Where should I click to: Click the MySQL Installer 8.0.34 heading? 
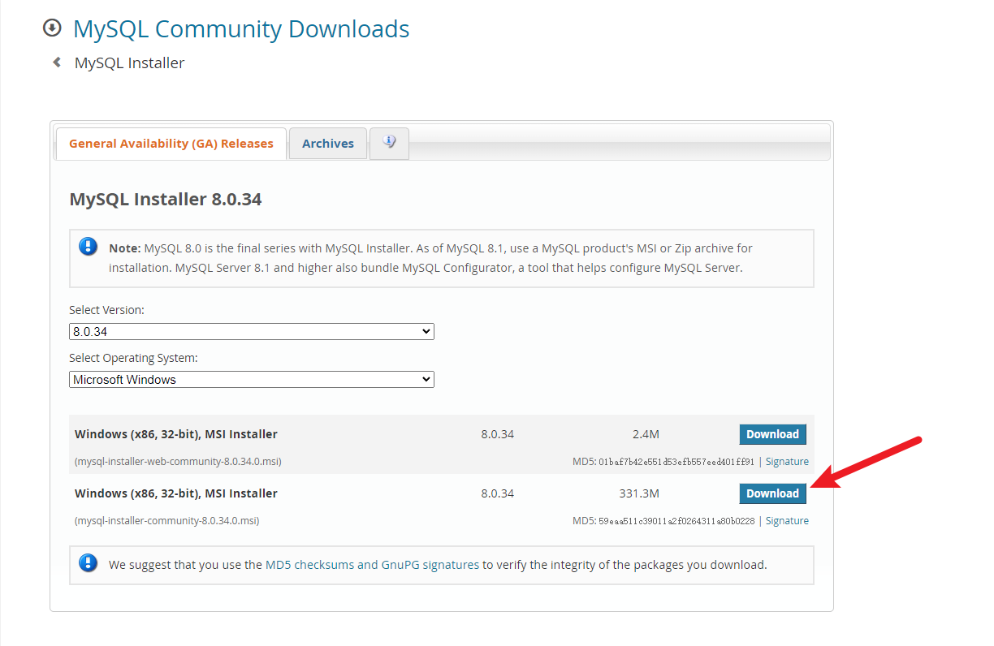(166, 199)
